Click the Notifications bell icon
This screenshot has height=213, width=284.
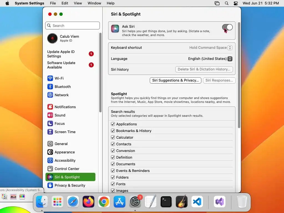[50, 107]
